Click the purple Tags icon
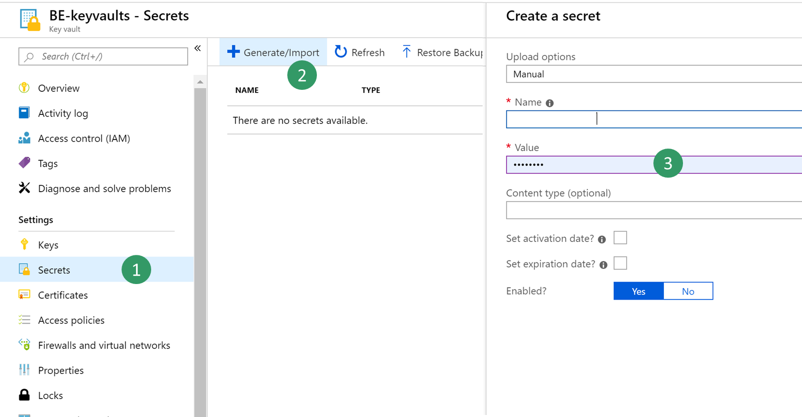Viewport: 802px width, 417px height. (x=24, y=163)
